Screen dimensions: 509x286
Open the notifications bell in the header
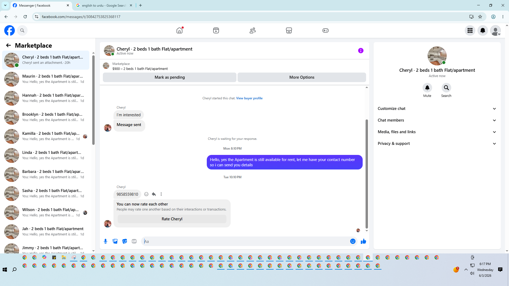(x=483, y=30)
